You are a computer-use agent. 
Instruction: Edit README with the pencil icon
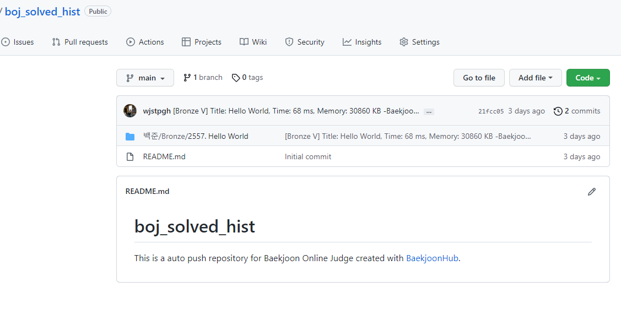point(592,192)
